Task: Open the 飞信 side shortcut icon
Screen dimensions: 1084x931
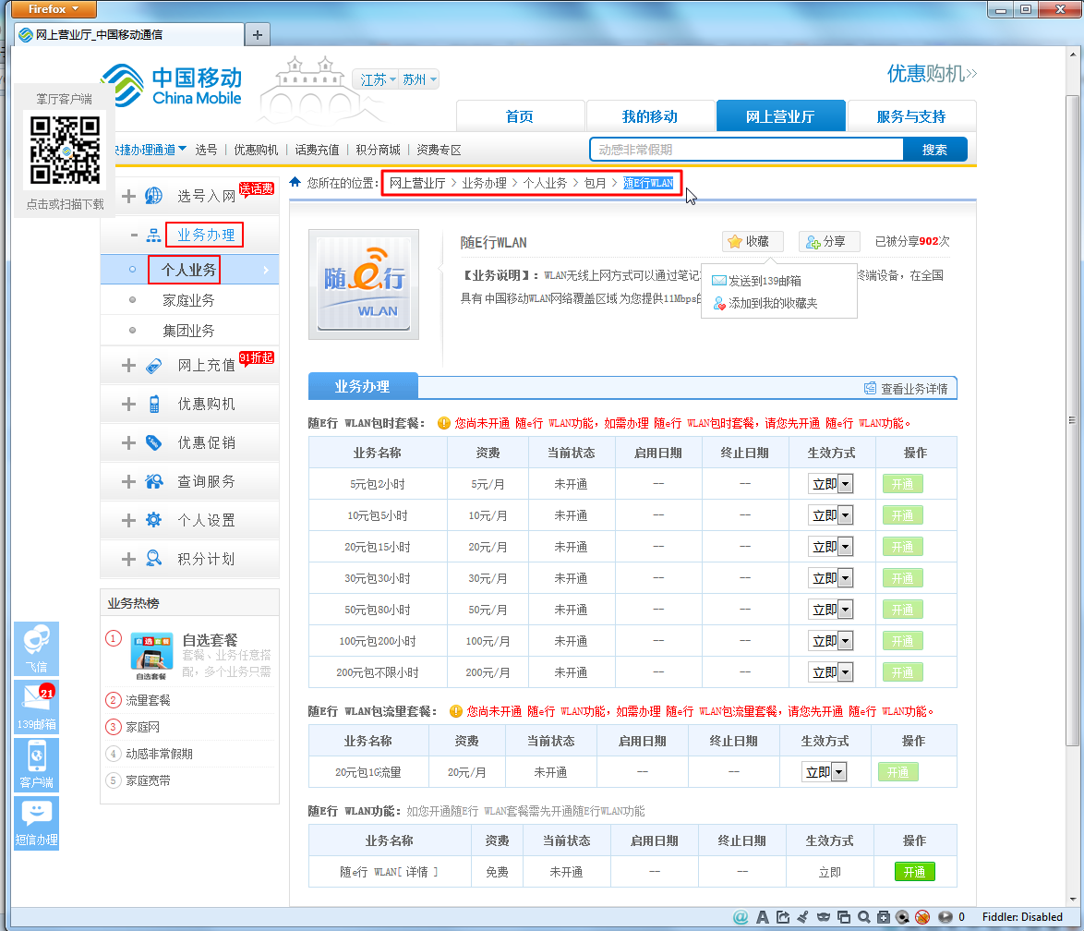Action: click(x=37, y=648)
